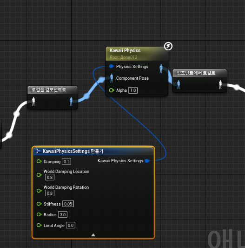This screenshot has width=245, height=248.
Task: Edit the Damping value 0.1
Action: pyautogui.click(x=66, y=161)
